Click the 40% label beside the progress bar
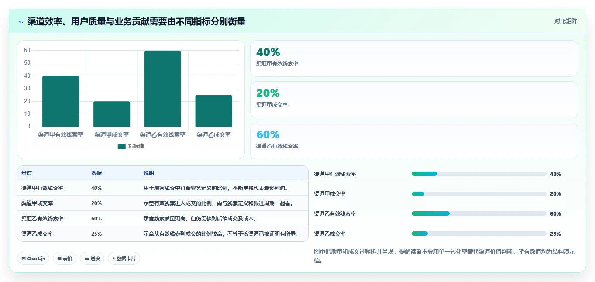The height and width of the screenshot is (282, 595). click(x=555, y=174)
